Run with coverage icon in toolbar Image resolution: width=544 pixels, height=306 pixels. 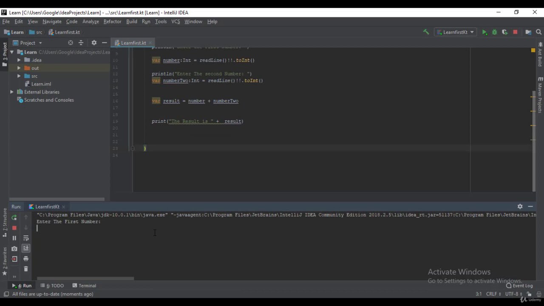(x=504, y=32)
